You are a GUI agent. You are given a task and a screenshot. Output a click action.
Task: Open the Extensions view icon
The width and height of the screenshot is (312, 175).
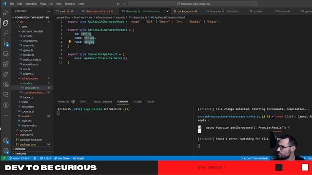point(5,64)
